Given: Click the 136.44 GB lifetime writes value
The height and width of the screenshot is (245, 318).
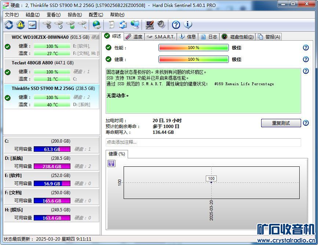Looking at the screenshot, I should (x=163, y=132).
